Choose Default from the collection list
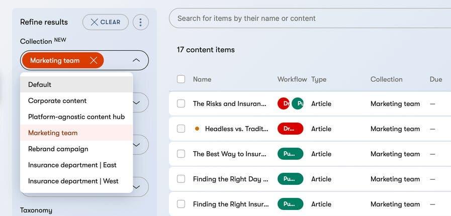This screenshot has height=216, width=451. [x=40, y=84]
